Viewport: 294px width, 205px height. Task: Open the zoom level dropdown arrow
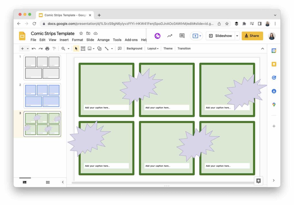pos(68,49)
